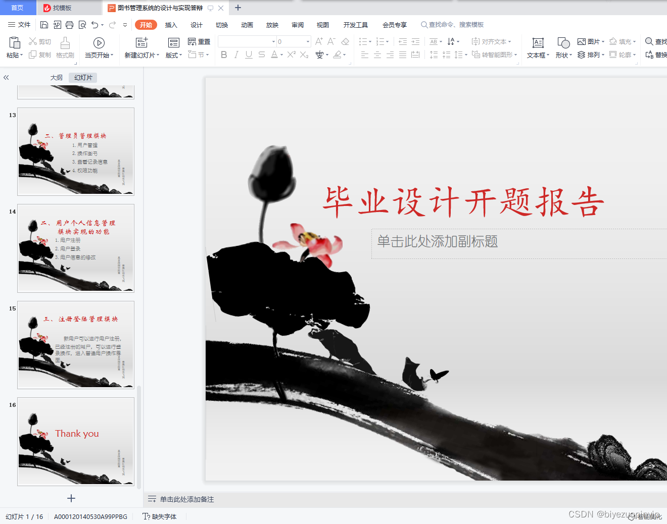
Task: Click the Copy (复制) button
Action: click(x=39, y=55)
